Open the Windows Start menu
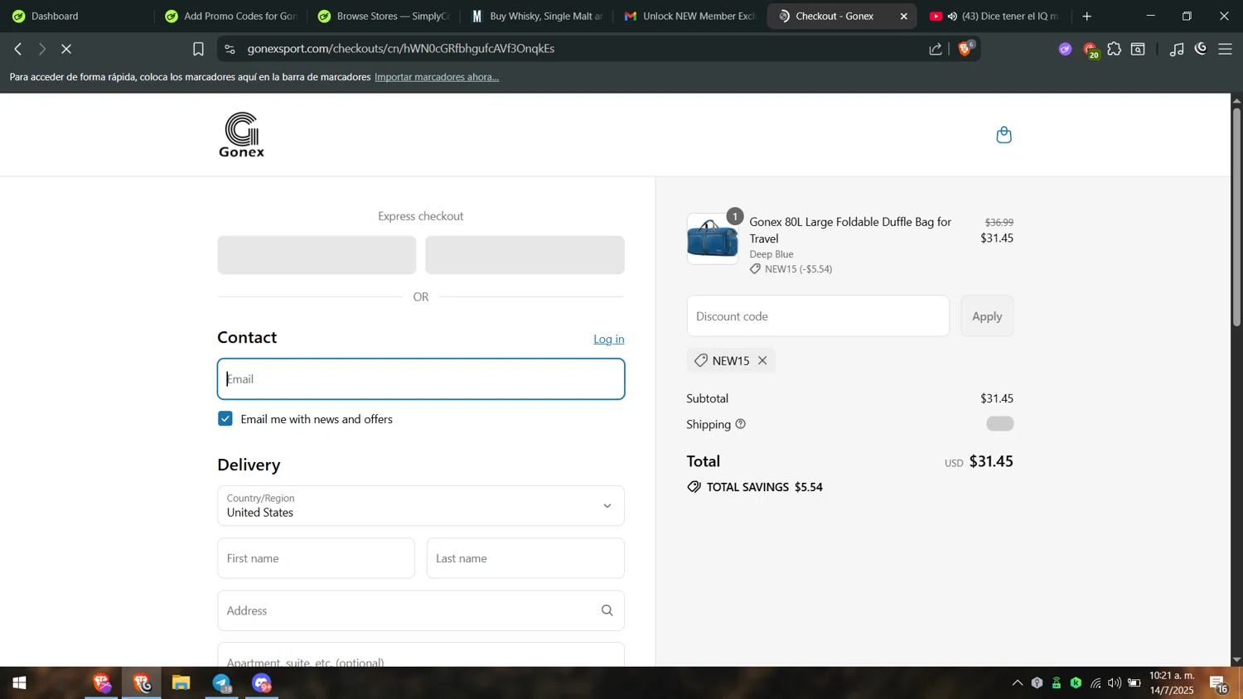Screen dimensions: 1243x699 (19, 683)
